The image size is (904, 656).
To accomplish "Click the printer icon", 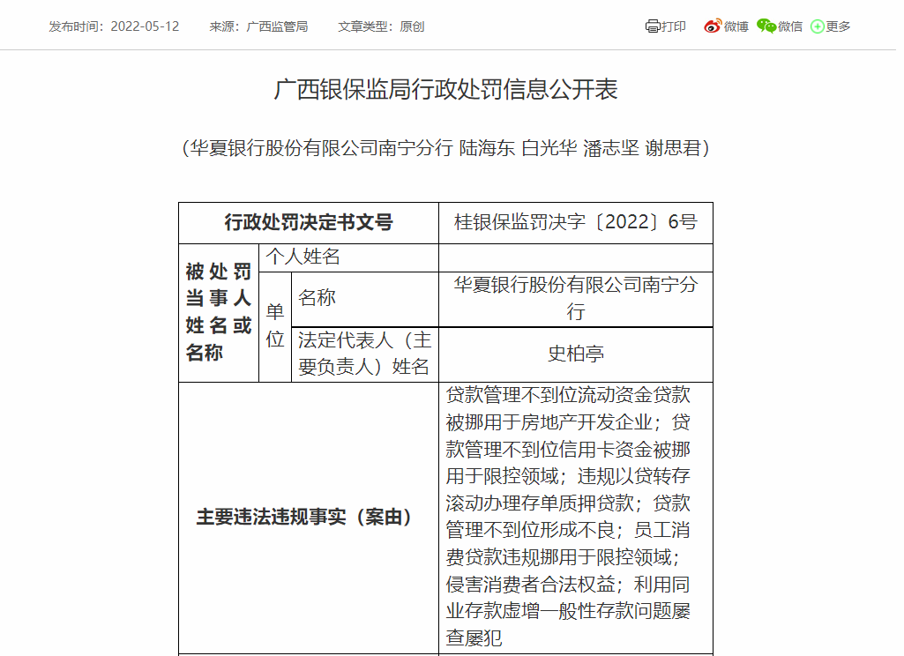I will [x=652, y=26].
